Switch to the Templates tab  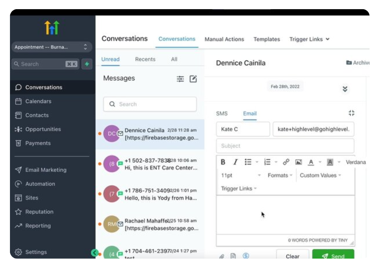pos(267,39)
